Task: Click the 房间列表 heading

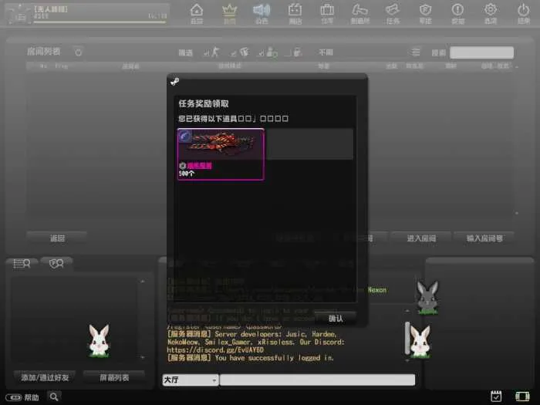Action: (44, 52)
